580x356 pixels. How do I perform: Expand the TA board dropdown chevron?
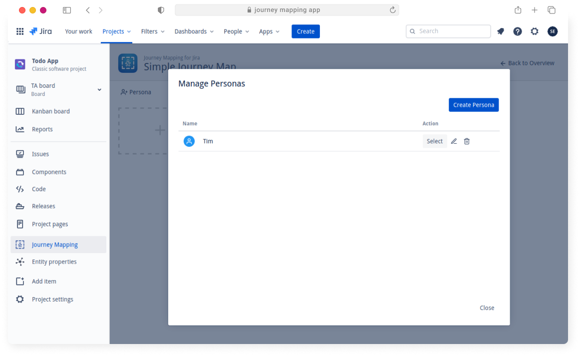(99, 89)
